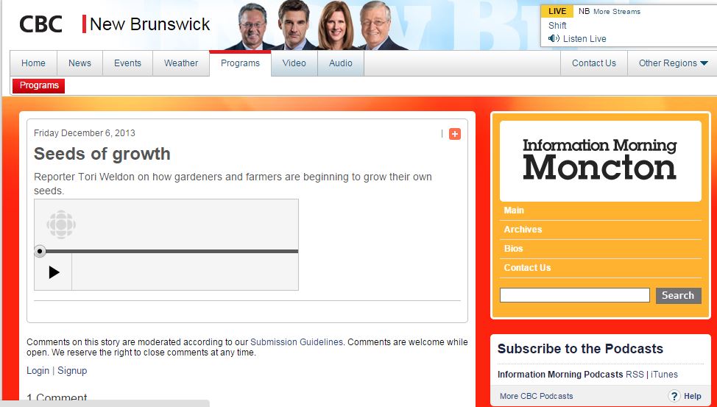The width and height of the screenshot is (717, 407).
Task: Open More CBC Podcasts link
Action: coord(537,396)
